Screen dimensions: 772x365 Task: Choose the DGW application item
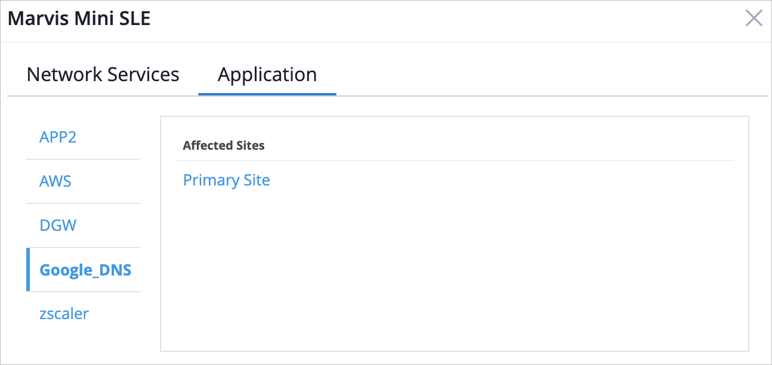(x=58, y=225)
